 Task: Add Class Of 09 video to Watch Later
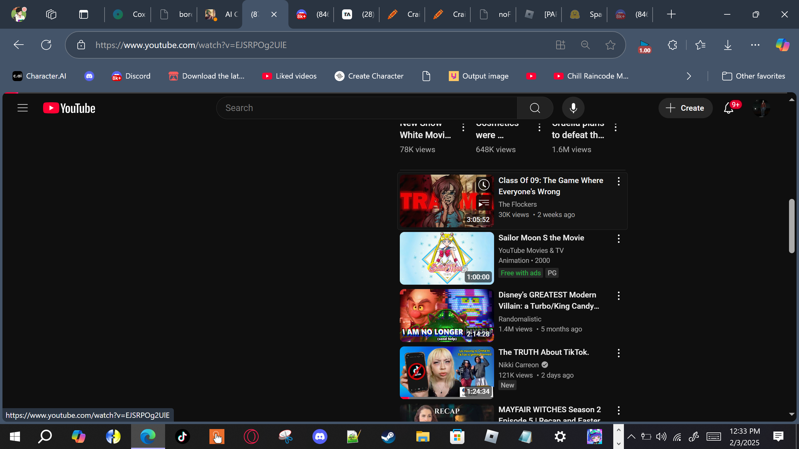tap(484, 185)
